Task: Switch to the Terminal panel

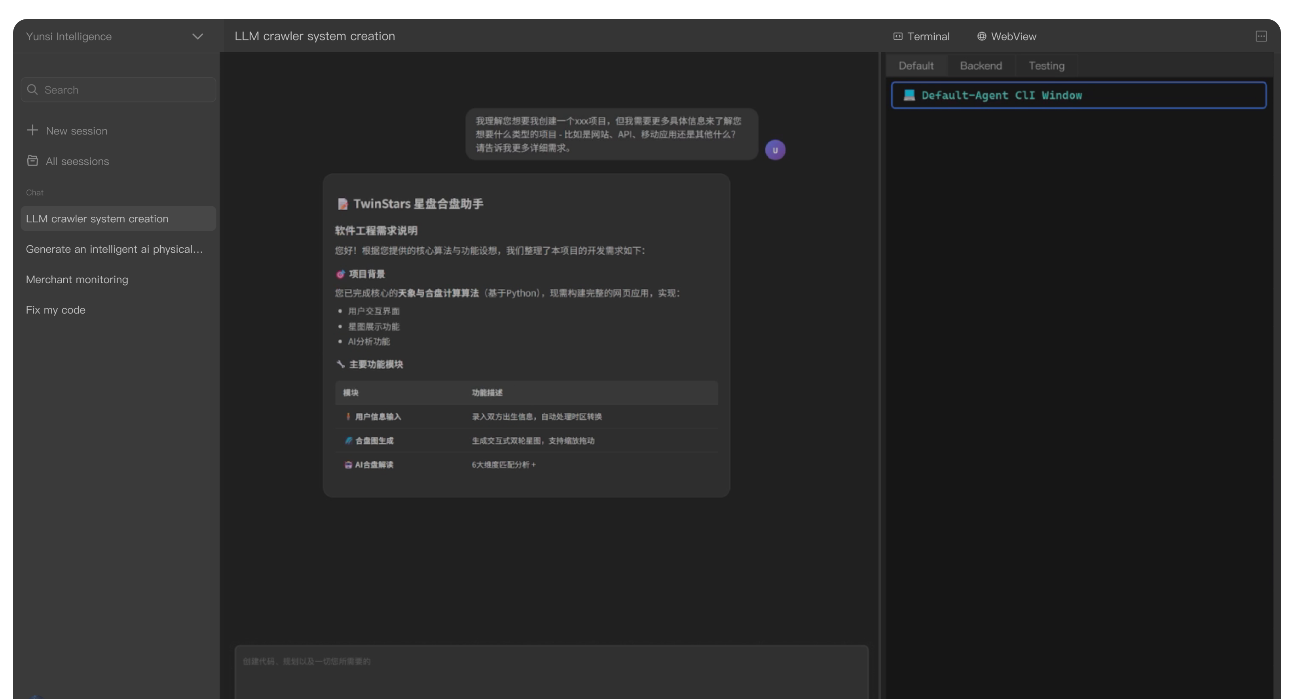Action: pyautogui.click(x=922, y=36)
